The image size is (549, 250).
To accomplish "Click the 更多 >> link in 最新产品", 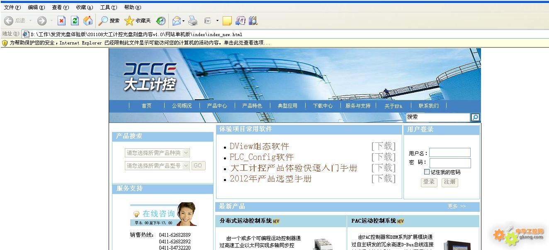I will [457, 206].
